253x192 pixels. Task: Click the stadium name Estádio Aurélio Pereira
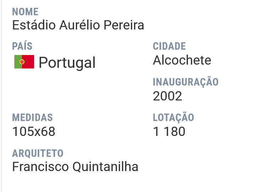(x=78, y=25)
